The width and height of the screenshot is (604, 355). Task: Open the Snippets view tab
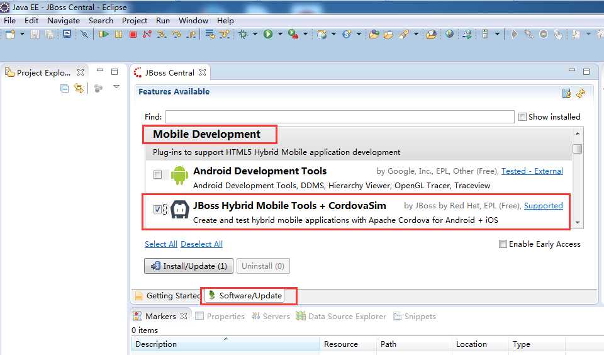pos(415,316)
